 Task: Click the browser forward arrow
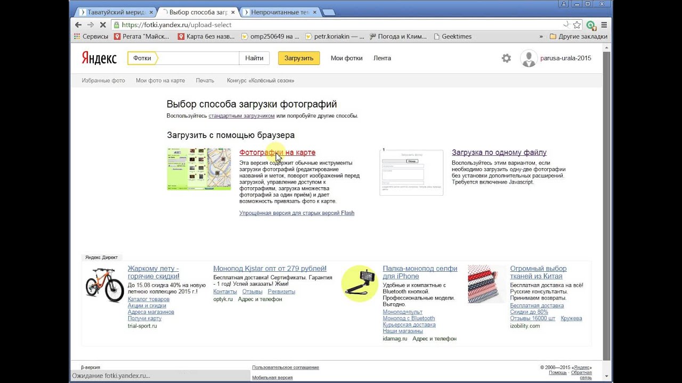point(91,25)
